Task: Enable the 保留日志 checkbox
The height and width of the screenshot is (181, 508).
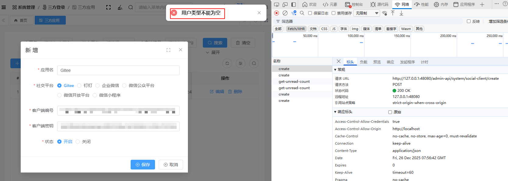Action: 310,13
